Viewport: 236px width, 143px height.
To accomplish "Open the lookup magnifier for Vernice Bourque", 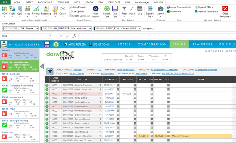I will point(100,85).
